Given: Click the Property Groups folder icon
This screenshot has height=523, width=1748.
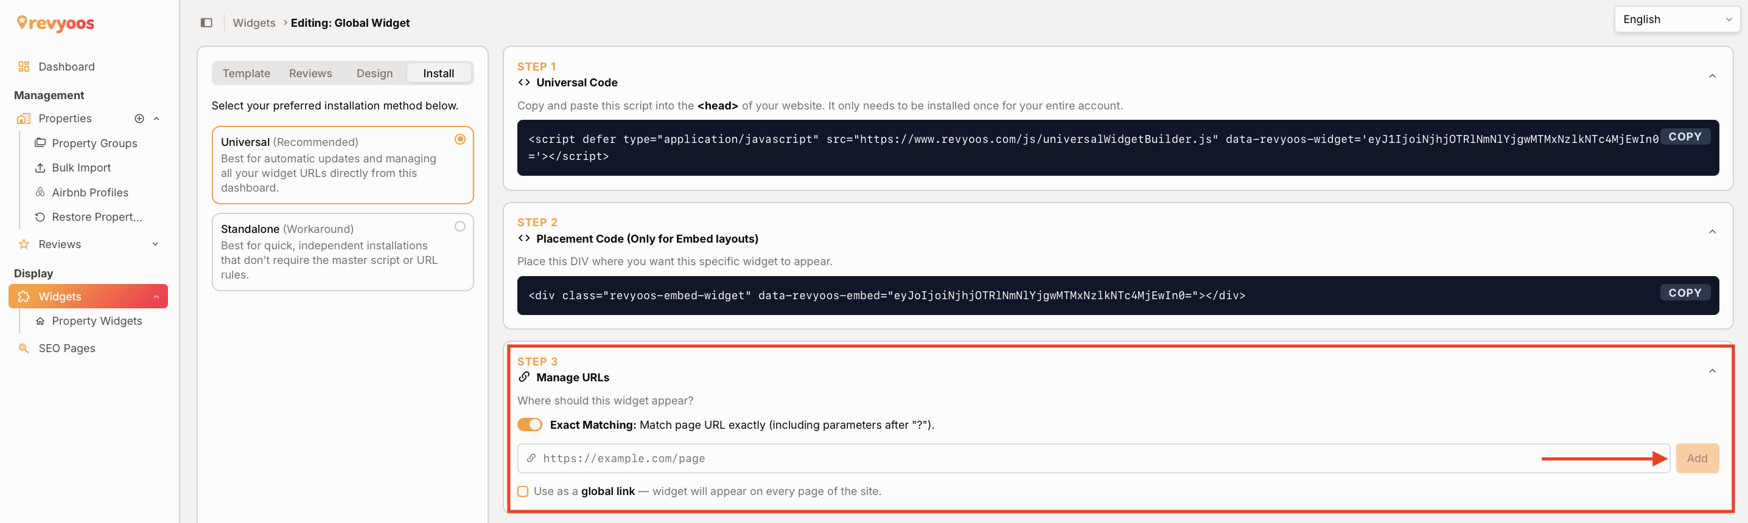Looking at the screenshot, I should [40, 143].
